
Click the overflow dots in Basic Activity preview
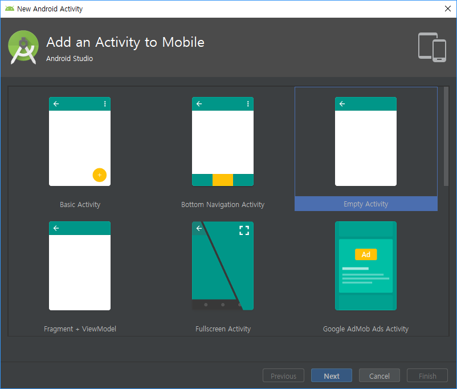[105, 104]
